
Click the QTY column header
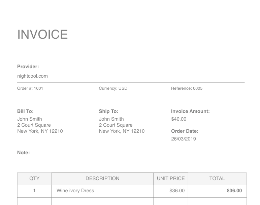click(34, 179)
